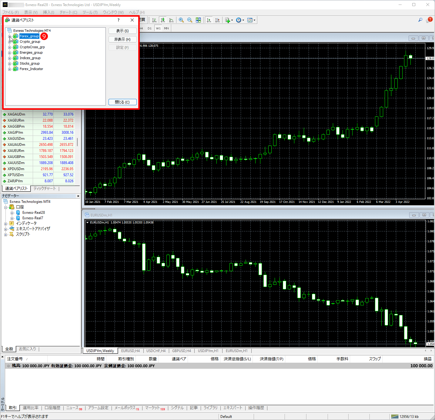
Task: Switch timeframe to MN
Action: 166,28
